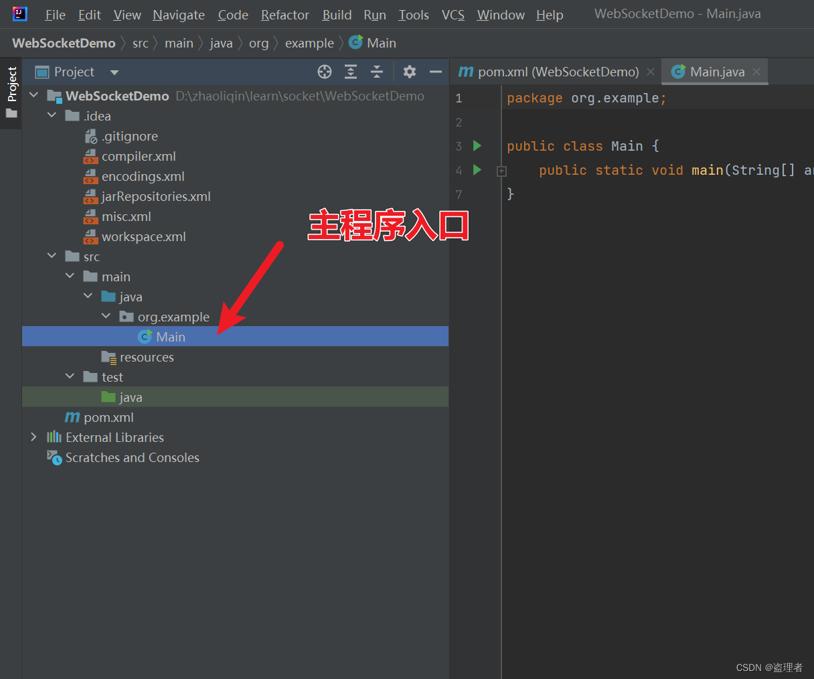Open the VCS menu
Screen dimensions: 814x679
coord(453,15)
